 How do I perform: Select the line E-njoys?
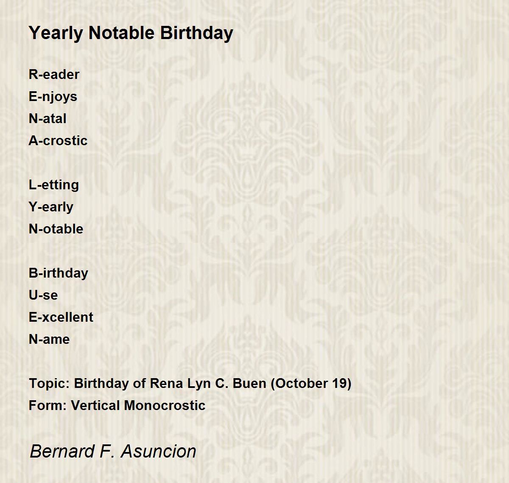tap(53, 97)
